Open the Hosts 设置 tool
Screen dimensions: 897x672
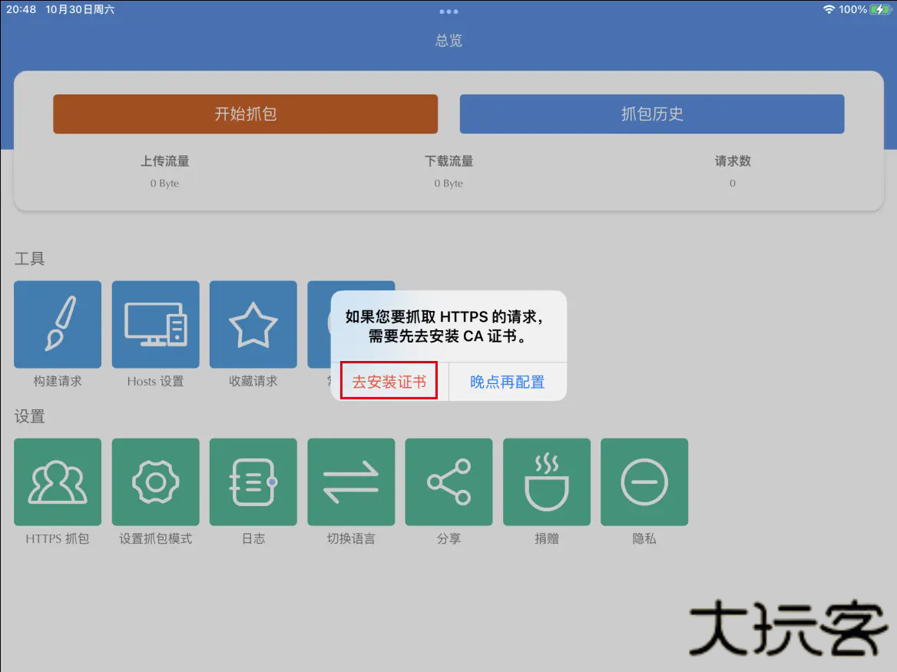coord(156,324)
